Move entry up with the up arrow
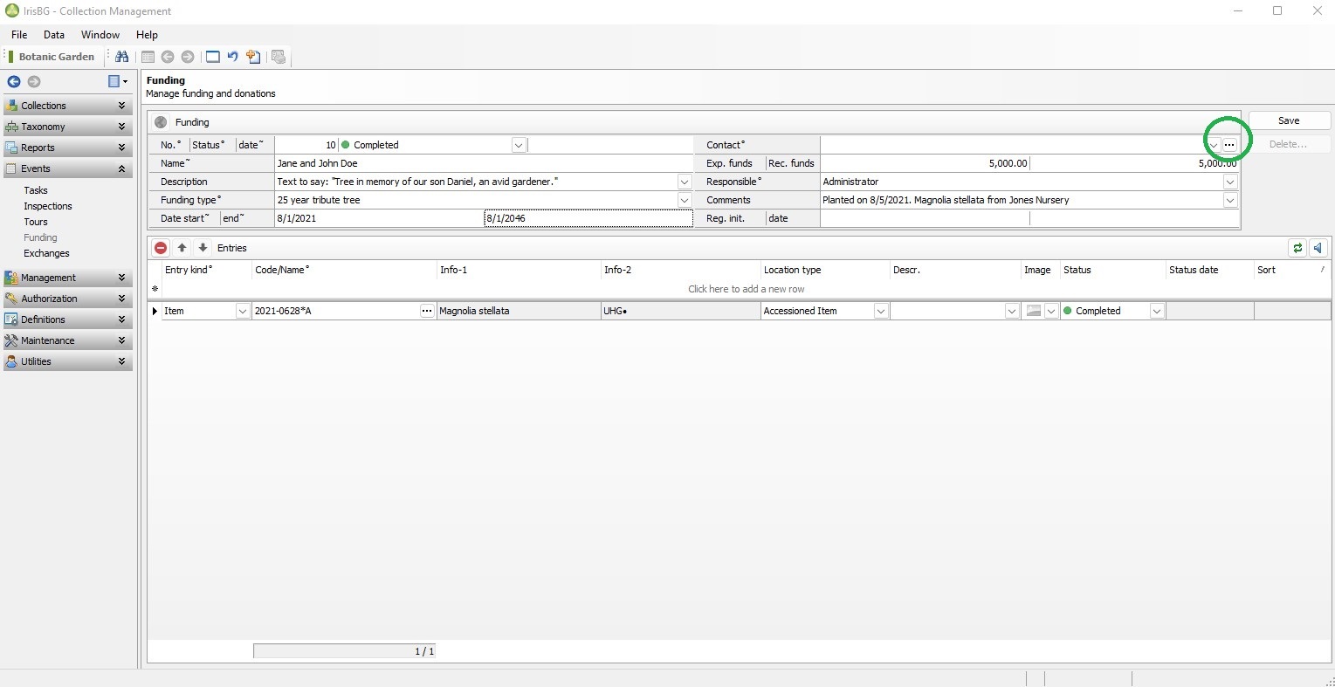This screenshot has height=687, width=1335. [x=182, y=248]
